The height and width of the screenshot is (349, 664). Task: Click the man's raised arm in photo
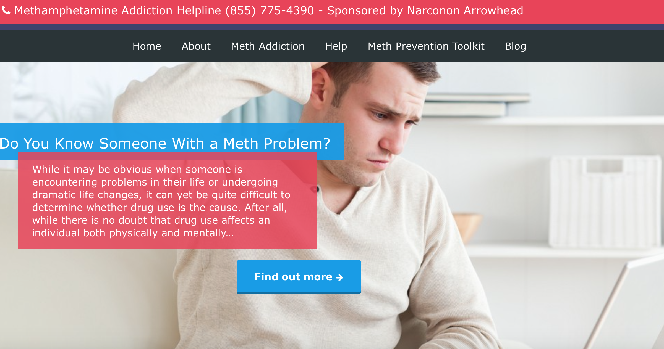coord(216,88)
